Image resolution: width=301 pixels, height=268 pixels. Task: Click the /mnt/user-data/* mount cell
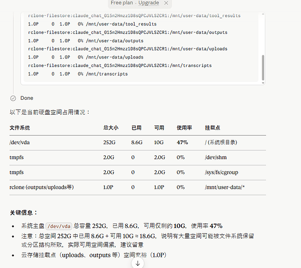[x=225, y=187]
